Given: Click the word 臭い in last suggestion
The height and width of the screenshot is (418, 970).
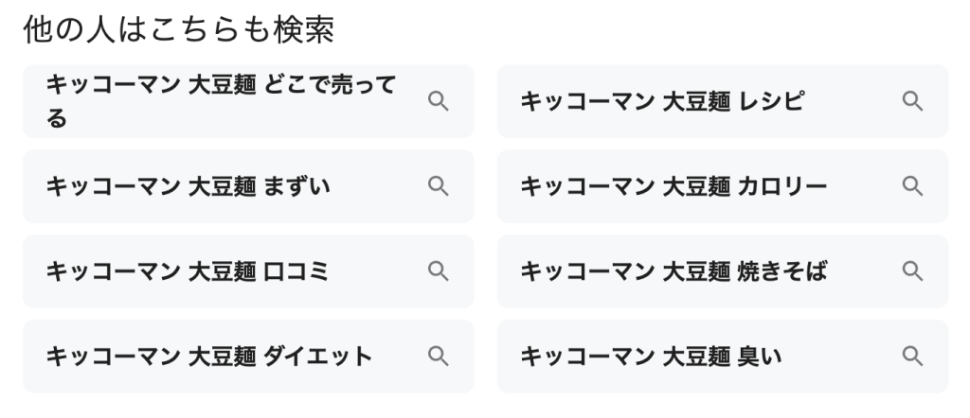Looking at the screenshot, I should pyautogui.click(x=760, y=357).
